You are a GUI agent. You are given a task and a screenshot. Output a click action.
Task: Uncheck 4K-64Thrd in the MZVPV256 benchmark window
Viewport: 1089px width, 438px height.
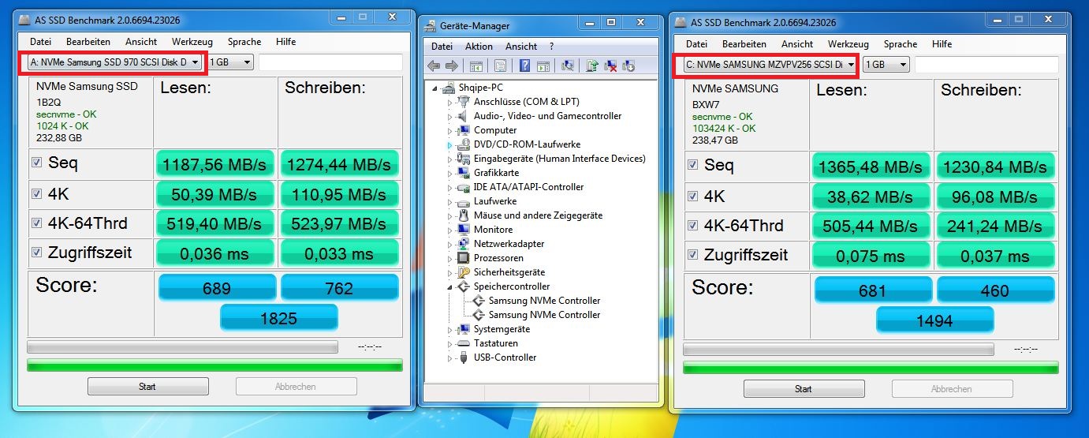pyautogui.click(x=692, y=225)
